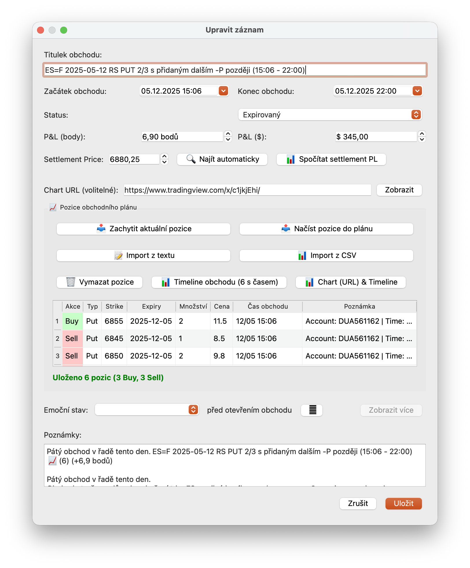Open Začátek obchodu date picker dropdown
Image resolution: width=470 pixels, height=568 pixels.
(x=223, y=91)
